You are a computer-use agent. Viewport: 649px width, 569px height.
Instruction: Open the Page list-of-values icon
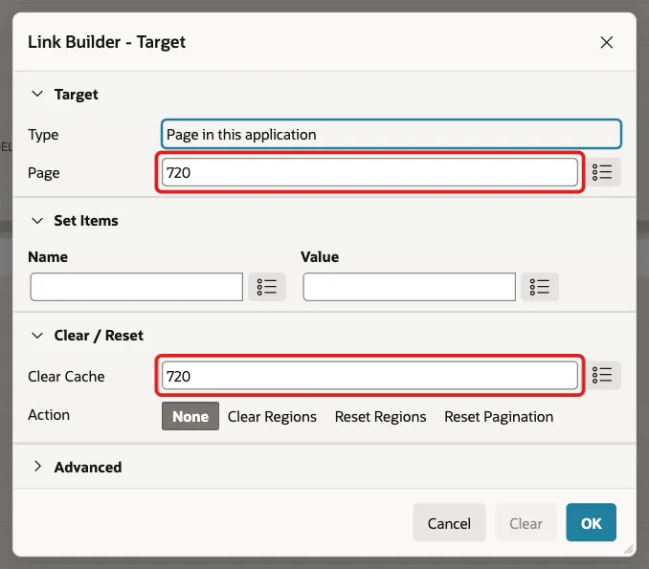coord(602,172)
